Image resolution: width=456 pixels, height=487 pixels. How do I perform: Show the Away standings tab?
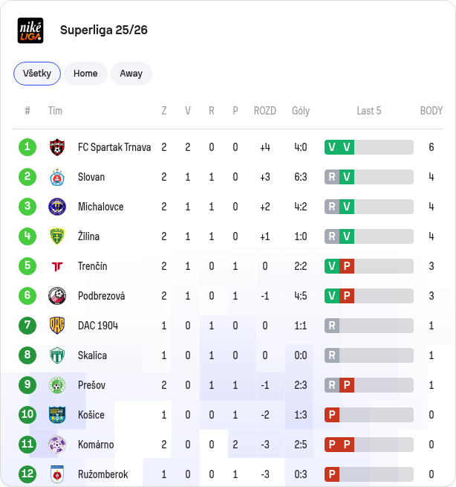pyautogui.click(x=131, y=74)
